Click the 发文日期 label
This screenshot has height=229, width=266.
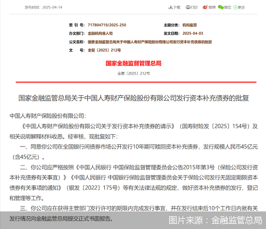pyautogui.click(x=171, y=34)
